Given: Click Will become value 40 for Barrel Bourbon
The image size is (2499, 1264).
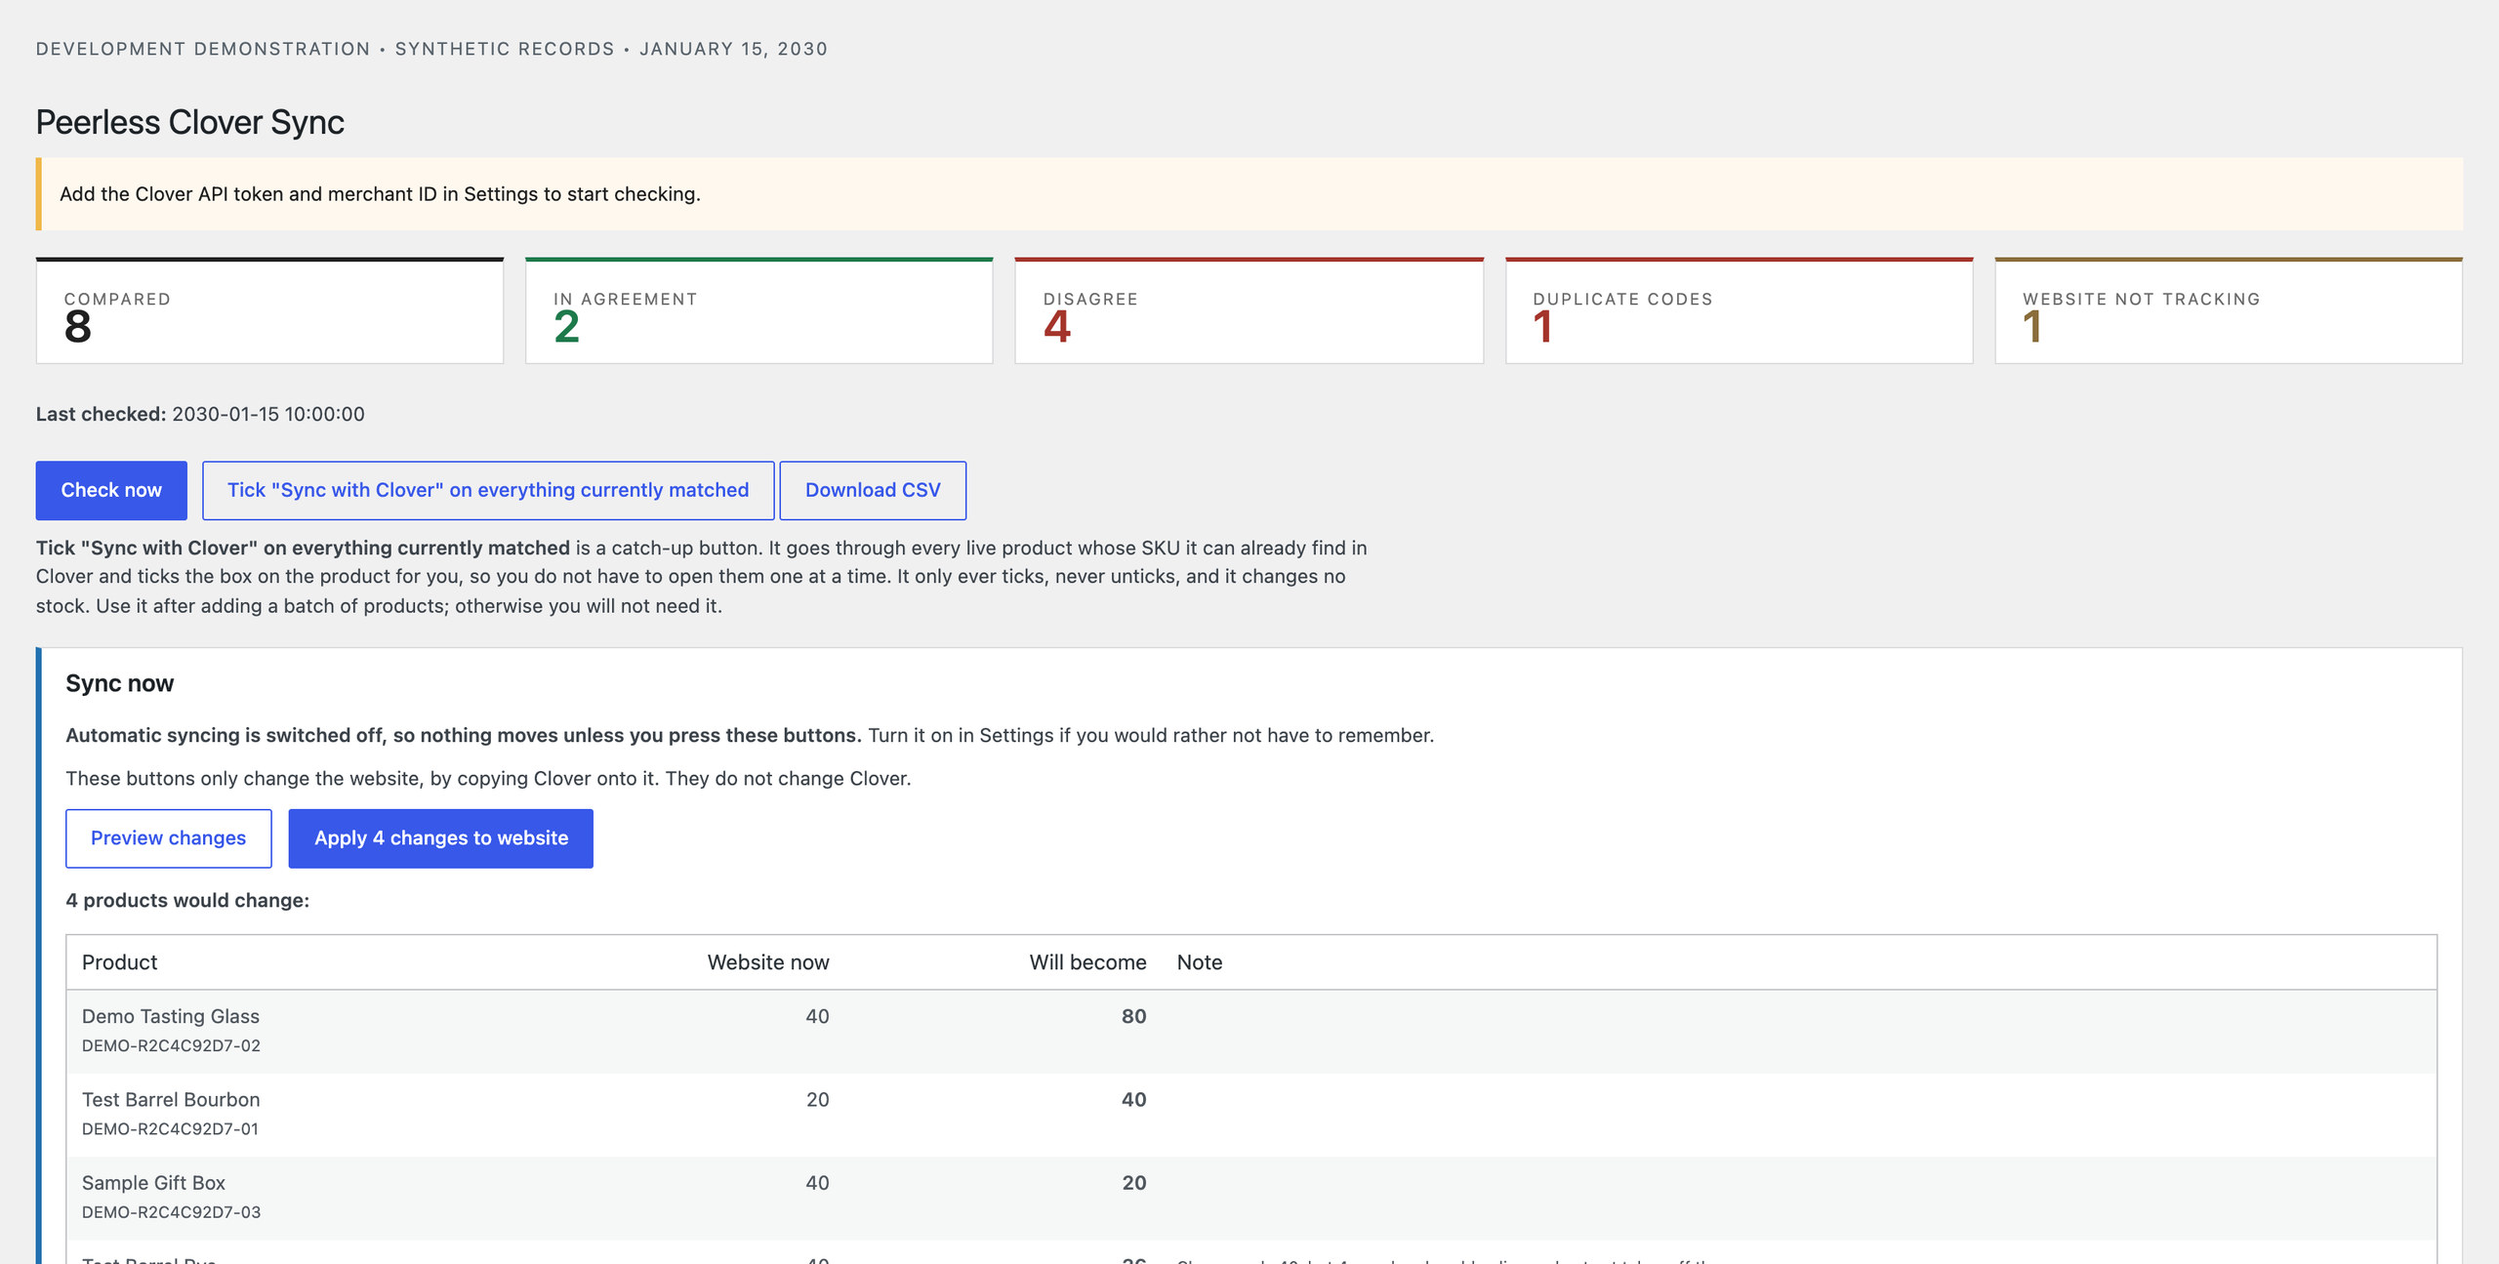Looking at the screenshot, I should click(1133, 1099).
